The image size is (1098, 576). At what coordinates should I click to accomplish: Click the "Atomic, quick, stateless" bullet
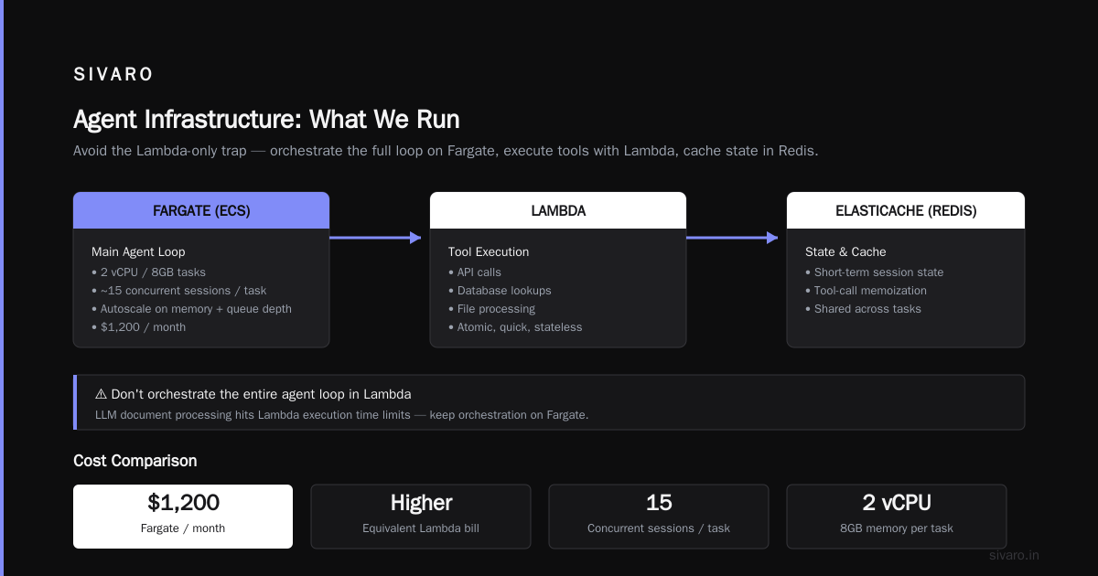(515, 327)
